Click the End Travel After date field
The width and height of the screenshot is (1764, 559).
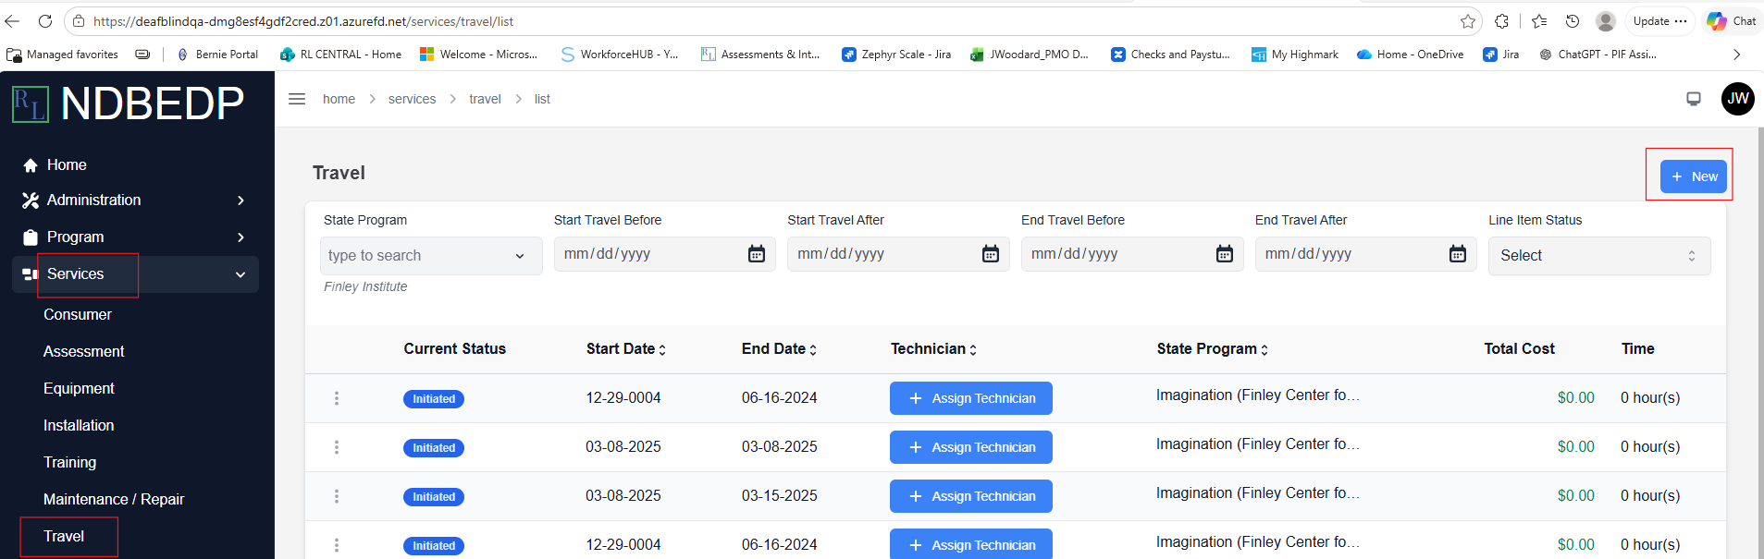pyautogui.click(x=1365, y=254)
